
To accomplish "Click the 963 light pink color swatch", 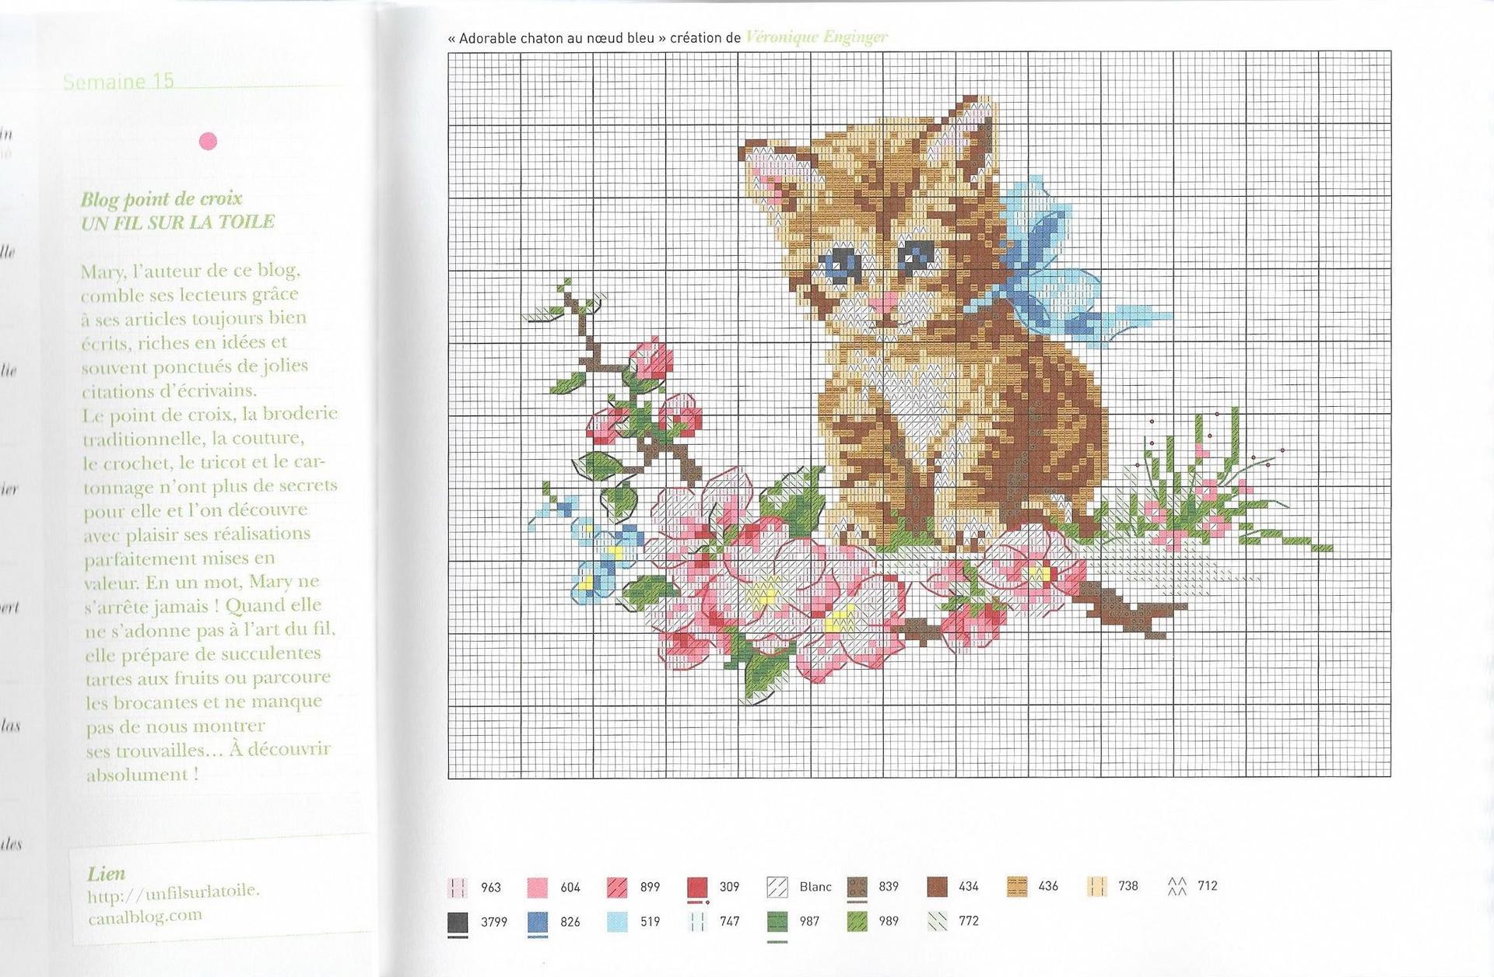I will coord(458,888).
